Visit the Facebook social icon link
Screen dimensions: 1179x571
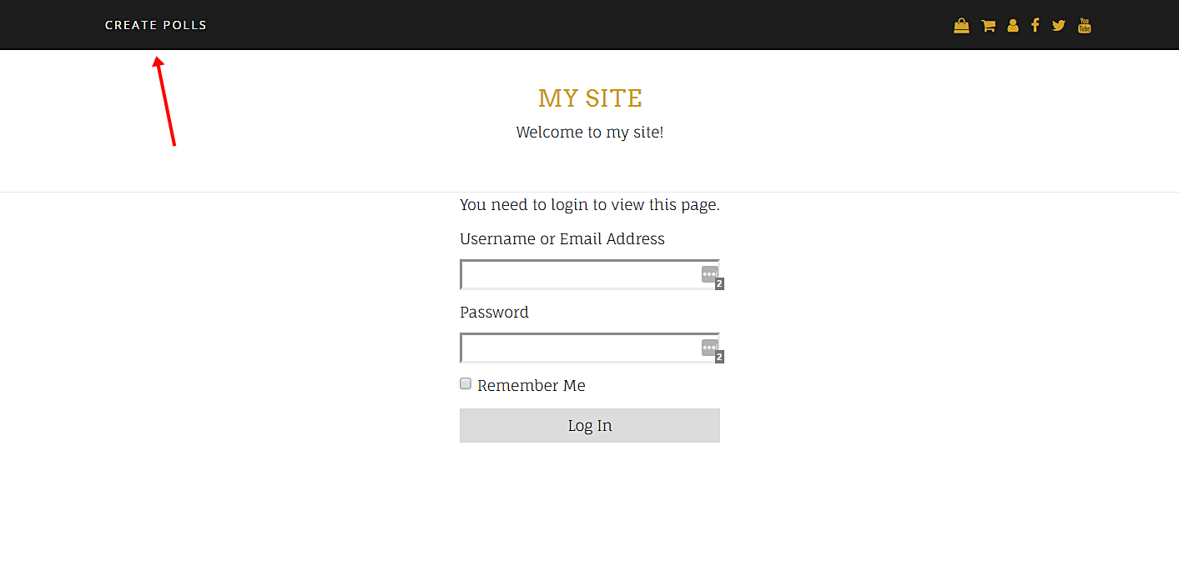1035,25
